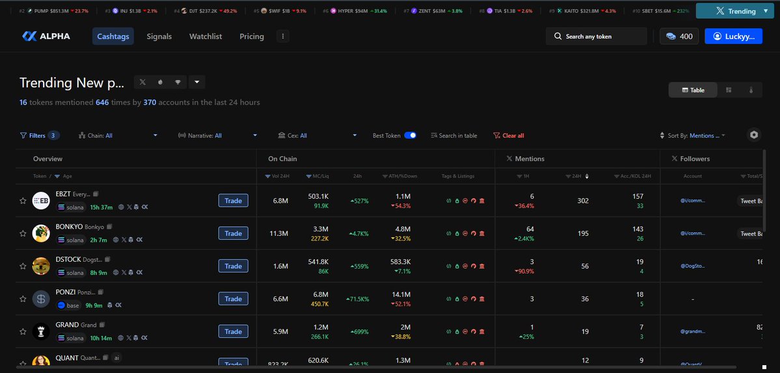Switch to the thermometer heatmap view

[751, 90]
